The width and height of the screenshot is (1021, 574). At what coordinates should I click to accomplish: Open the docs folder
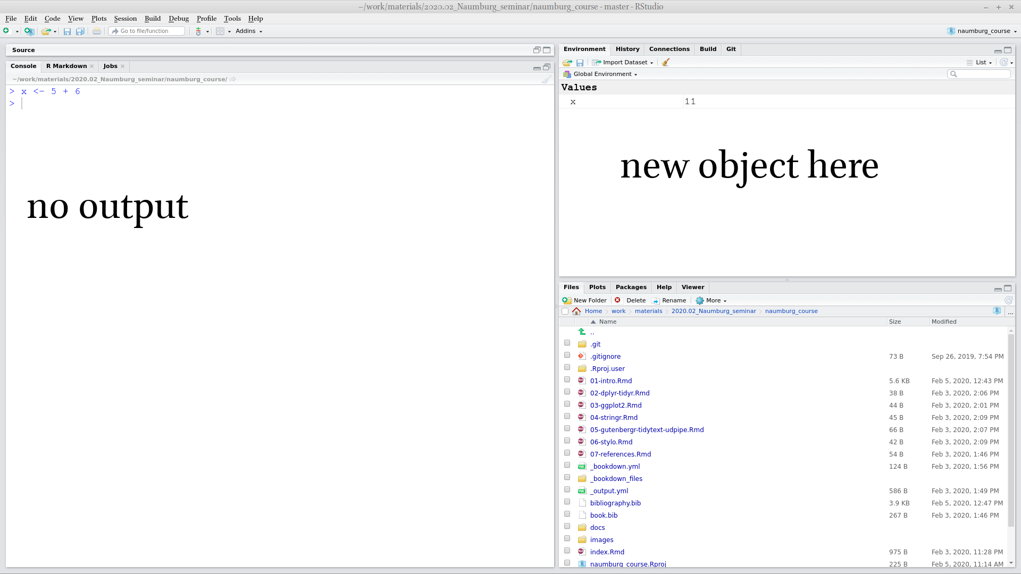pyautogui.click(x=597, y=528)
